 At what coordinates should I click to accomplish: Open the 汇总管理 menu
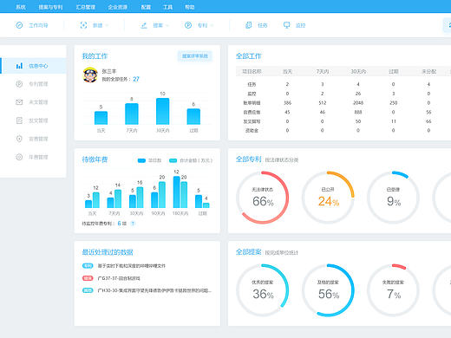click(86, 7)
